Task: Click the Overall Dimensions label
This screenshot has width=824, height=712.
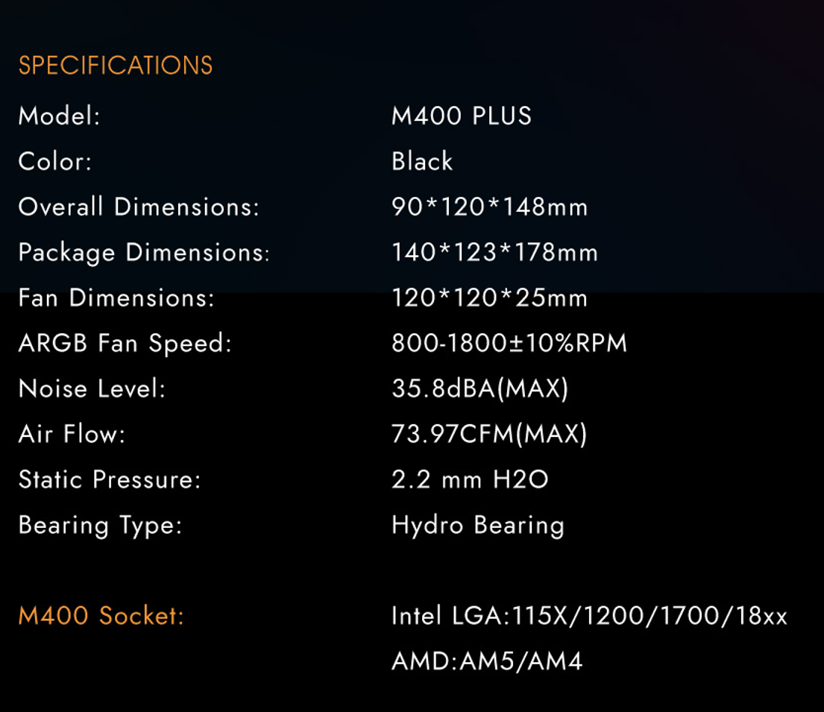Action: pos(139,207)
